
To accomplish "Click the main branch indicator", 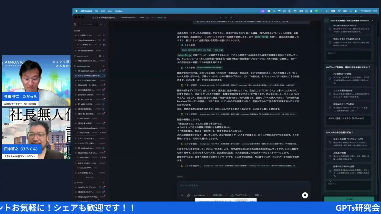I will pyautogui.click(x=141, y=18).
